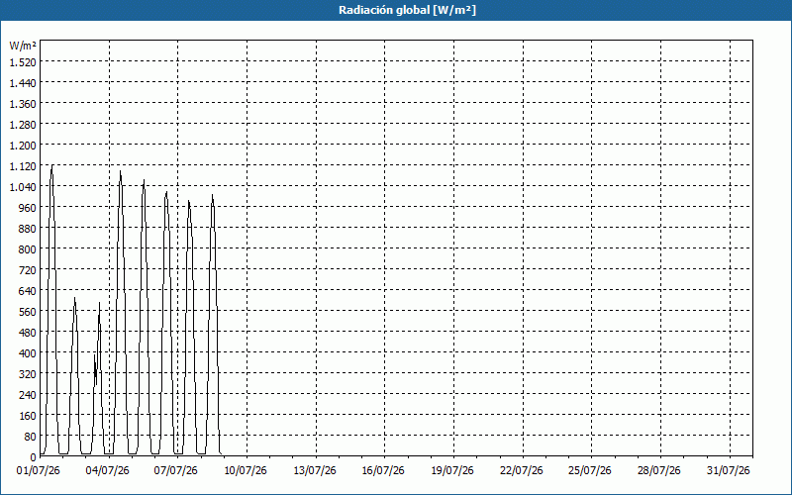
Task: Select the 13/07/26 date label
Action: (x=315, y=471)
